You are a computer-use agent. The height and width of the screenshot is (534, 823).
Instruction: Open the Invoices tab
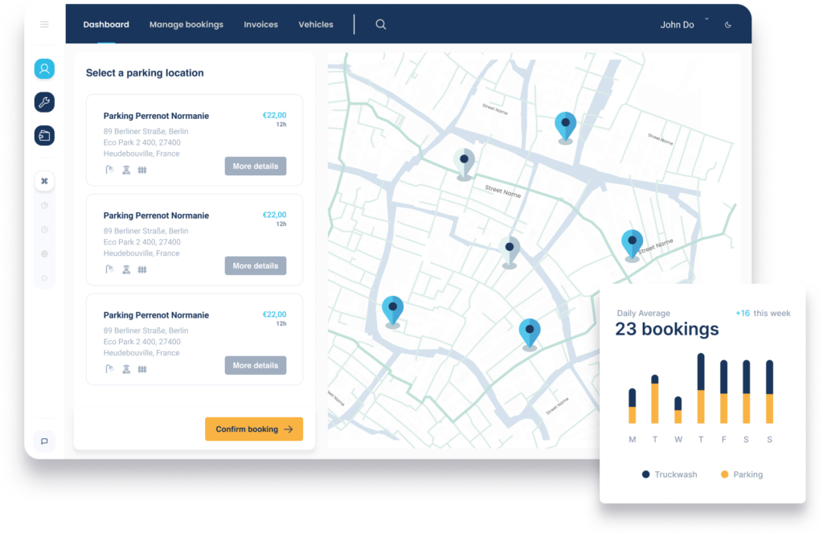[260, 25]
